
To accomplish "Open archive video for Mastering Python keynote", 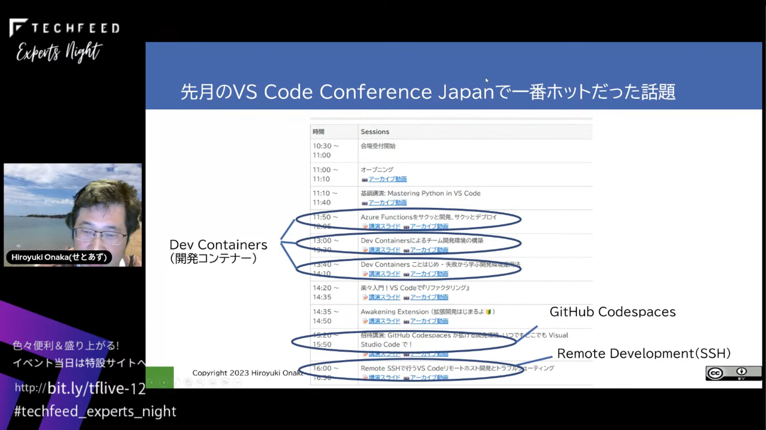I will (x=387, y=203).
